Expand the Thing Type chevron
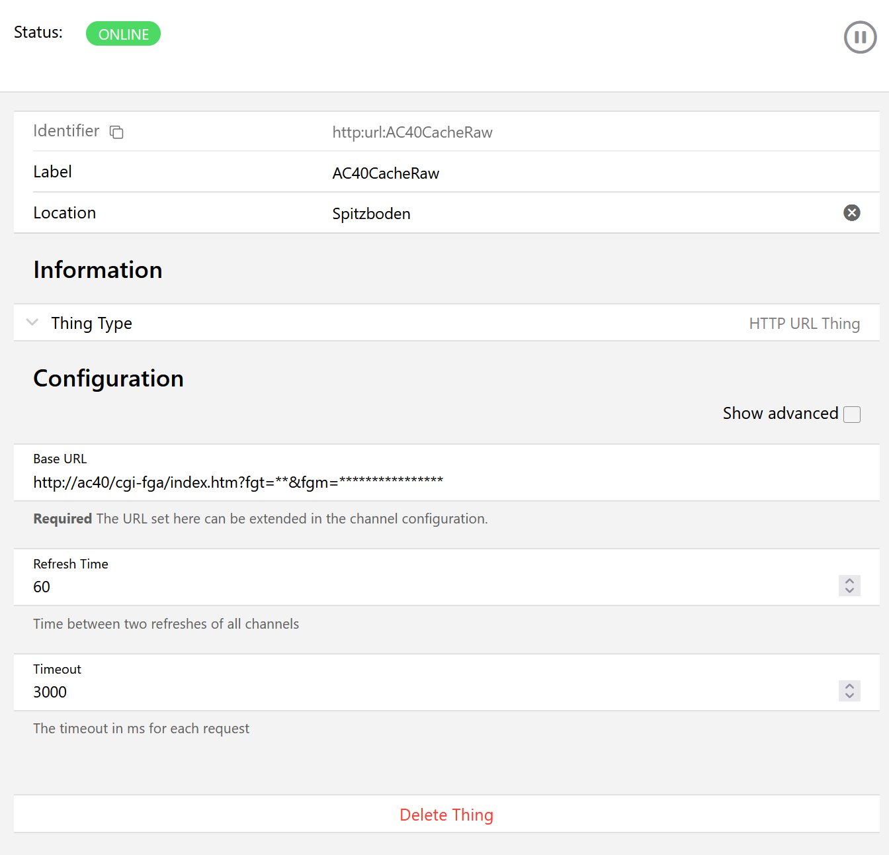This screenshot has width=889, height=855. [32, 323]
